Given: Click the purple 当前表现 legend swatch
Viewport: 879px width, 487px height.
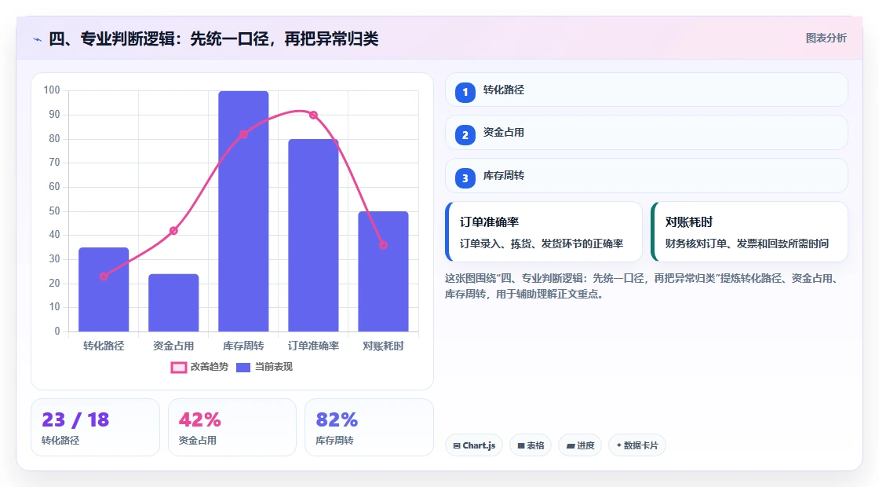Looking at the screenshot, I should pos(243,368).
